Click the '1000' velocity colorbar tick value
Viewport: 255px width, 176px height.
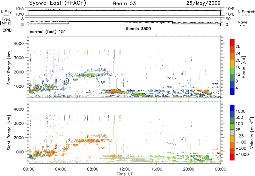(241, 111)
